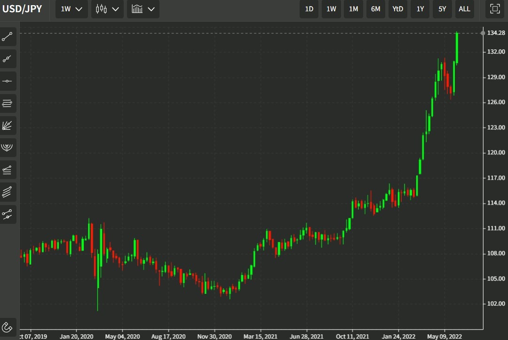Select the horizontal line tool
Screen dimensions: 508x340
(8, 81)
